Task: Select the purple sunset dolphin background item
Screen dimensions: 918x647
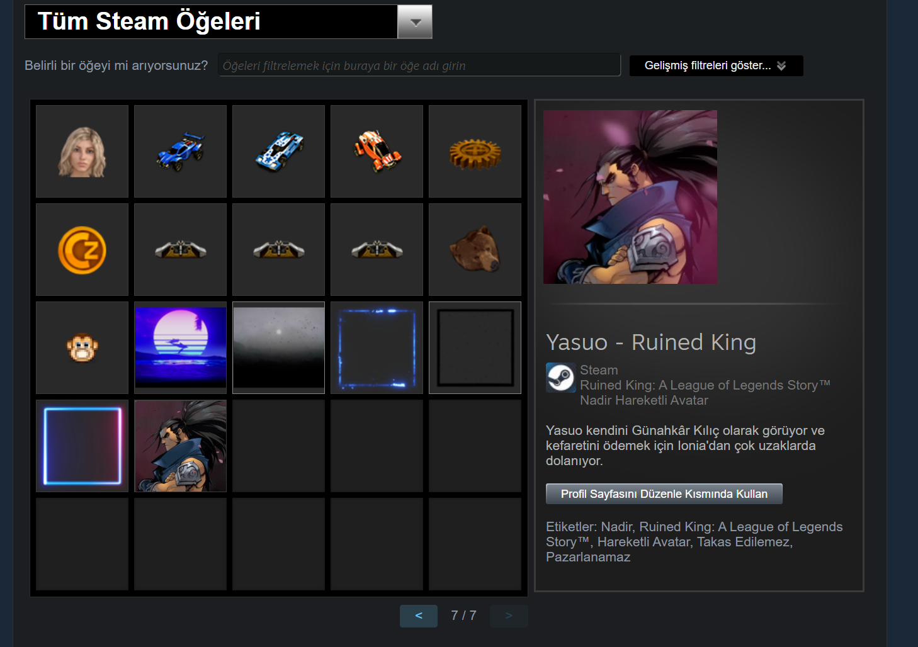Action: pyautogui.click(x=180, y=347)
